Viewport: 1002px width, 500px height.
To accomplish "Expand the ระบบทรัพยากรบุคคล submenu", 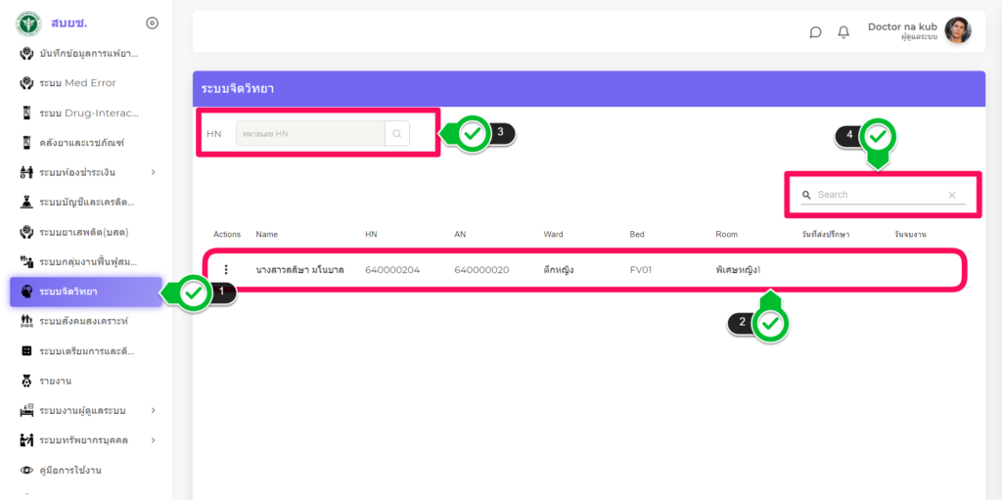I will [x=153, y=440].
